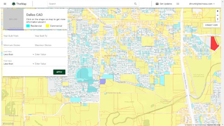The width and height of the screenshot is (224, 126).
Task: Reset map bearing with compass control
Action: click(217, 19)
